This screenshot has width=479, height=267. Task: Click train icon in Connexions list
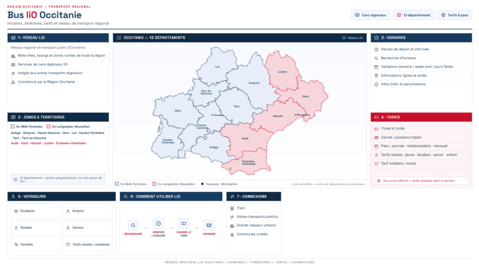[x=232, y=208]
